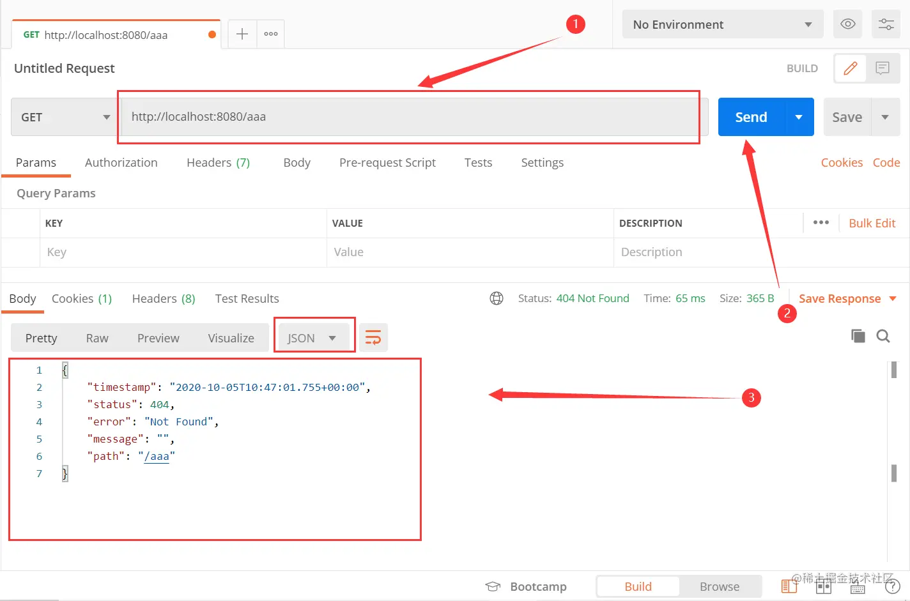
Task: Select the response Body tab
Action: pos(22,298)
